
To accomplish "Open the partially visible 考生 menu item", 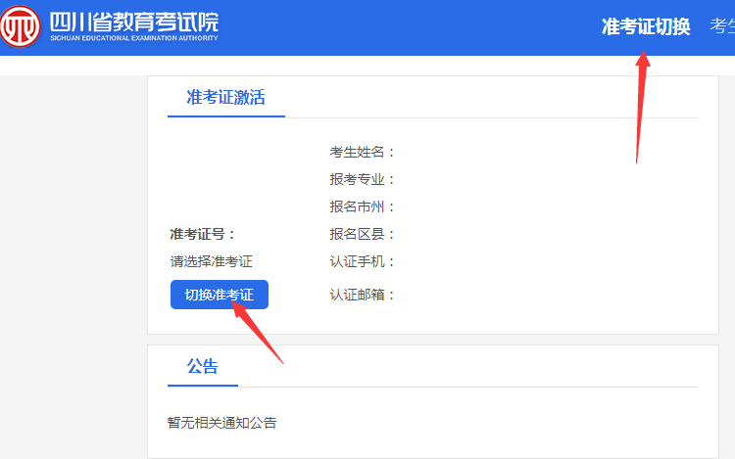I will [722, 26].
